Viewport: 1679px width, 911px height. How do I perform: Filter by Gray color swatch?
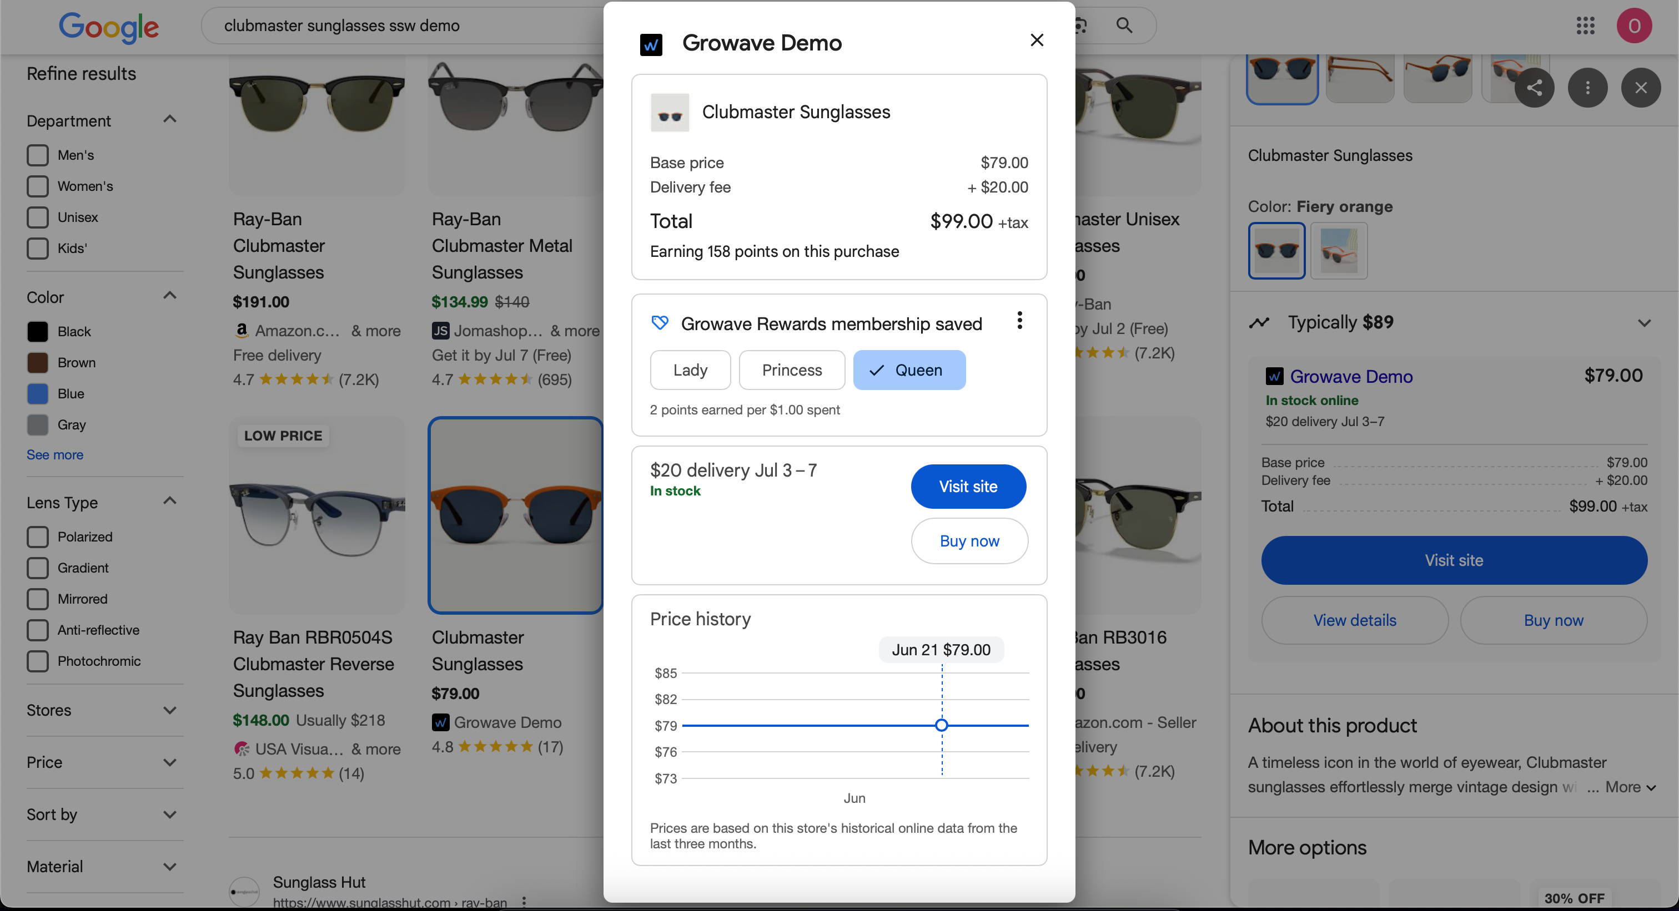(38, 424)
